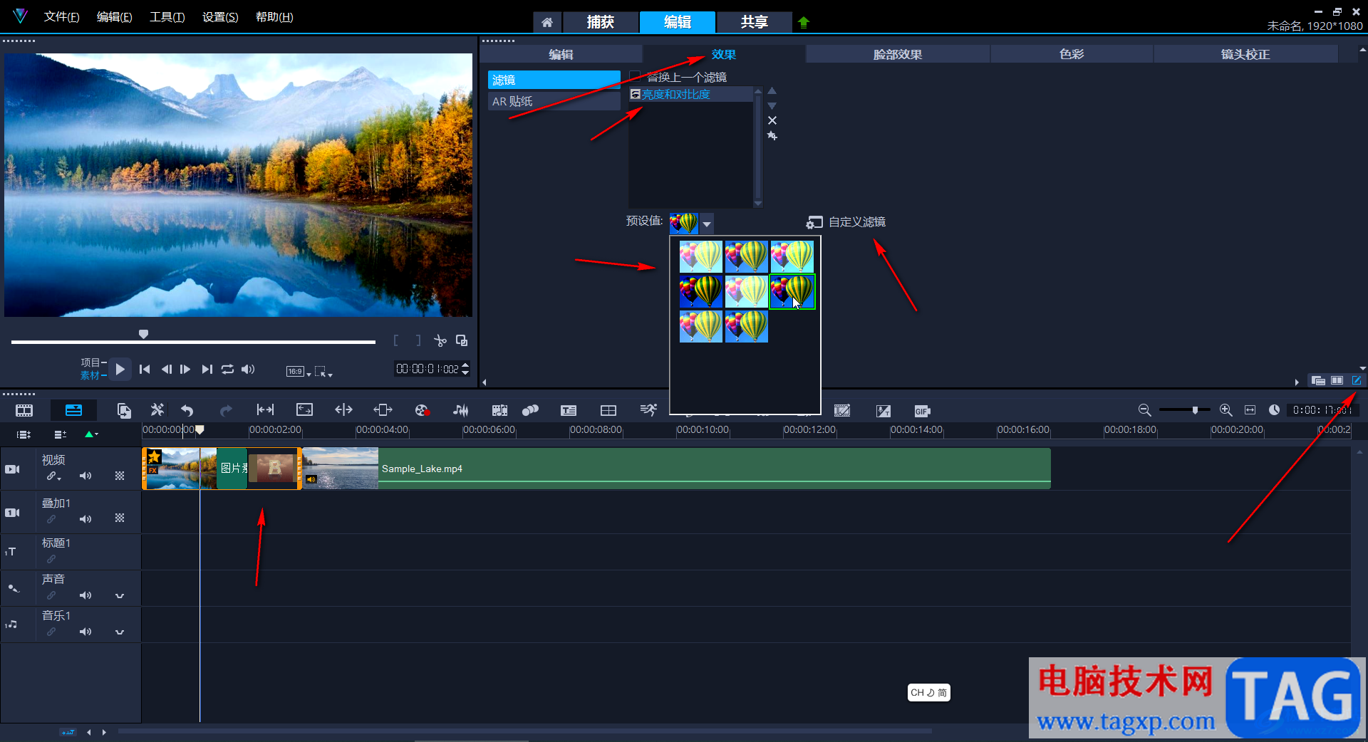
Task: Toggle transparency on the 视频 track
Action: (x=120, y=476)
